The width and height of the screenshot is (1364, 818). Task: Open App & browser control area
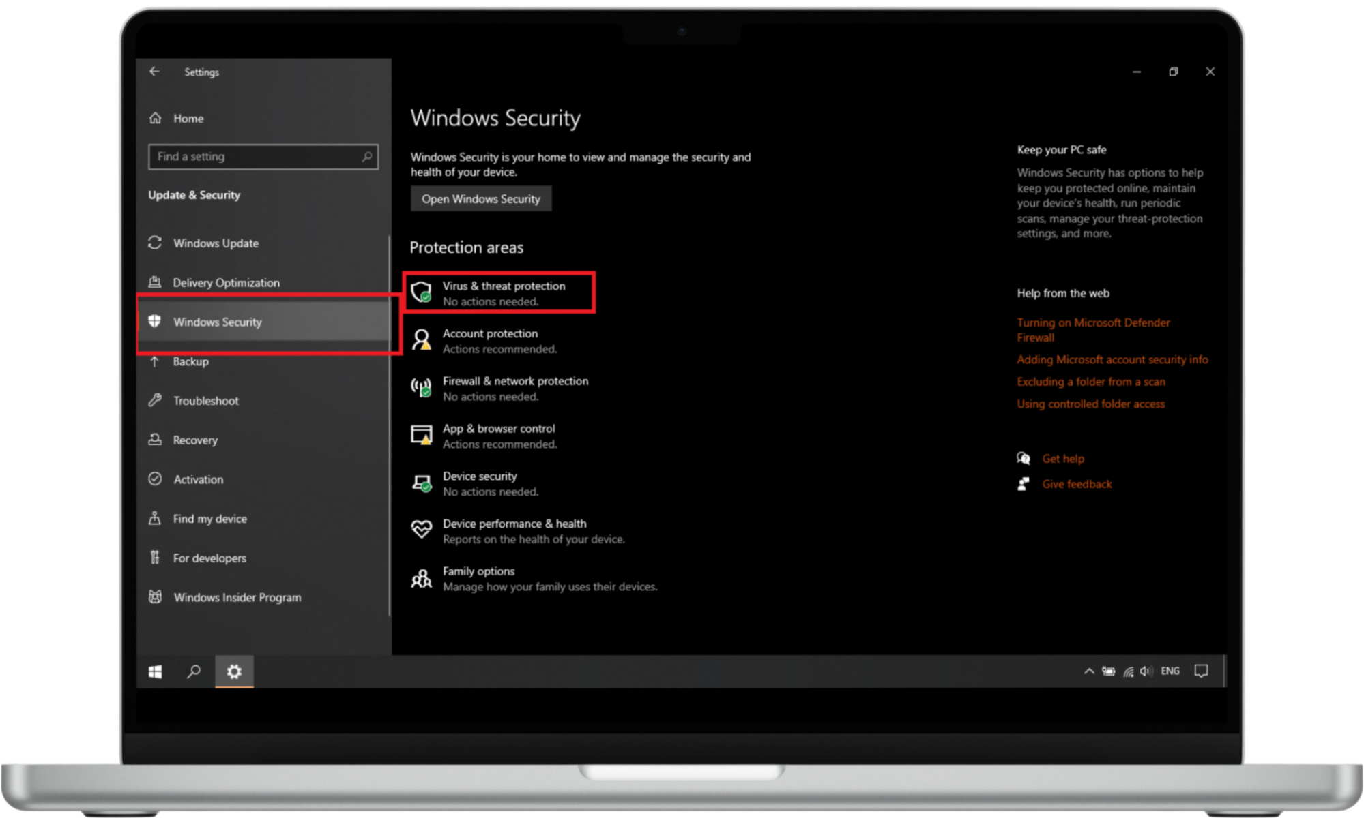click(484, 436)
